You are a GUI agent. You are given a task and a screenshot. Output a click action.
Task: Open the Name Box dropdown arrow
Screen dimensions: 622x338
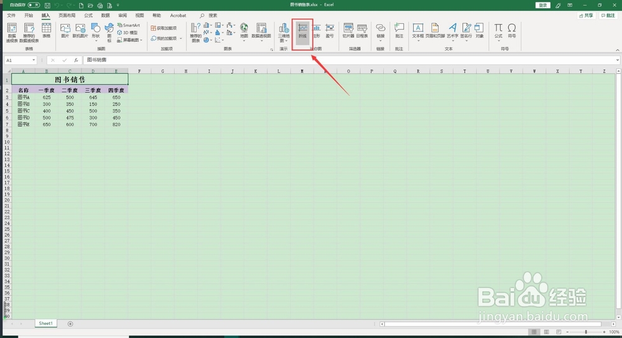click(34, 60)
